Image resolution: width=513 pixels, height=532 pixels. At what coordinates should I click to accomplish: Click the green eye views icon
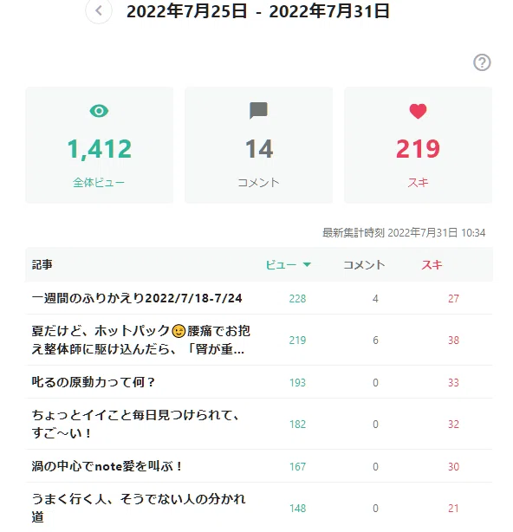[x=99, y=111]
